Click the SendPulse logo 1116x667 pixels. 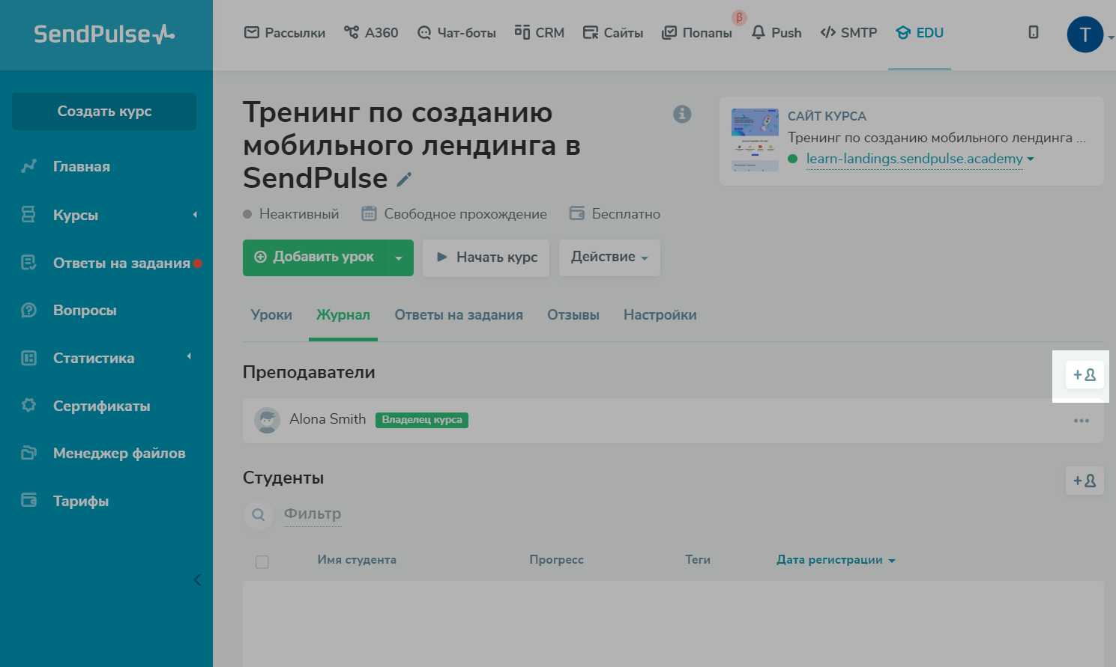click(104, 34)
